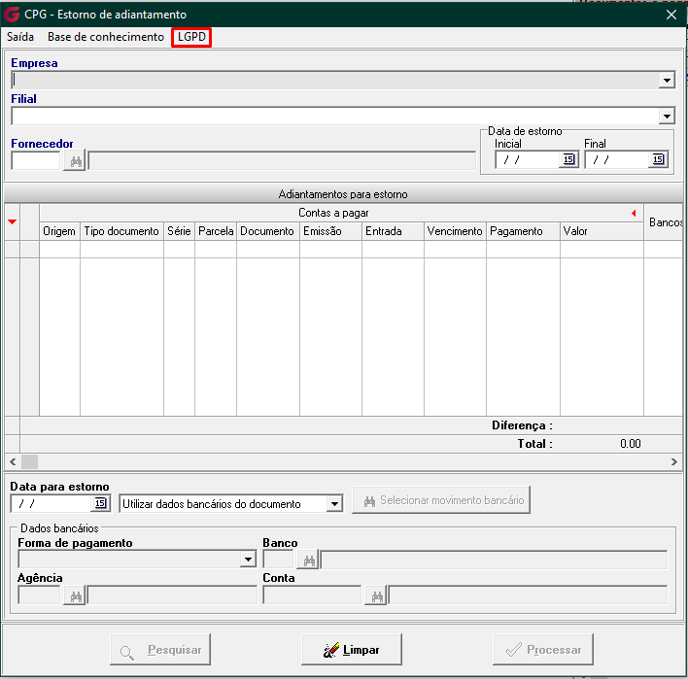Viewport: 688px width, 679px height.
Task: Click the Processar button
Action: (543, 650)
